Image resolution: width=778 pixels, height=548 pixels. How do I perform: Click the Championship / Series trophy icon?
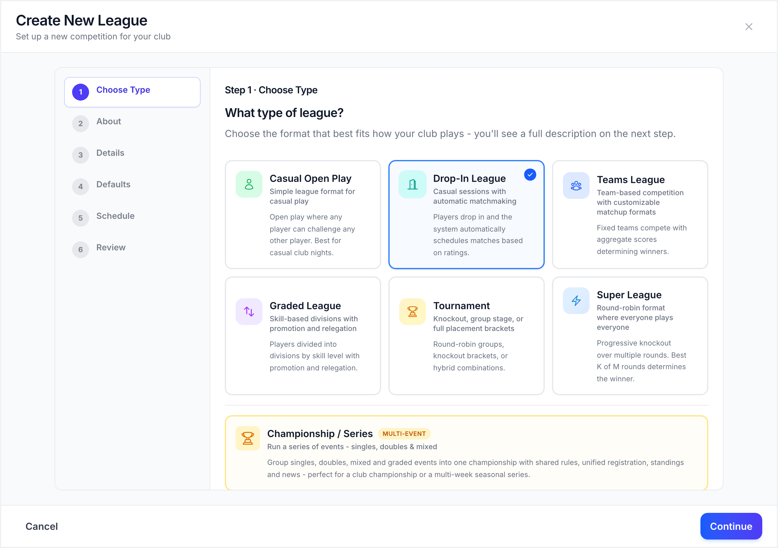(x=248, y=438)
